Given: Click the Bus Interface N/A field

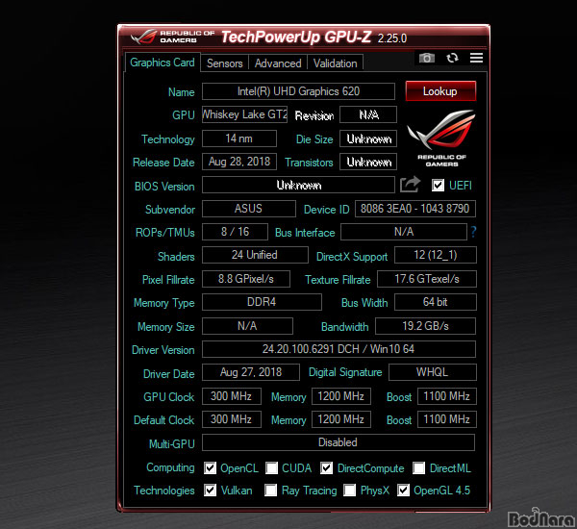Looking at the screenshot, I should [404, 232].
